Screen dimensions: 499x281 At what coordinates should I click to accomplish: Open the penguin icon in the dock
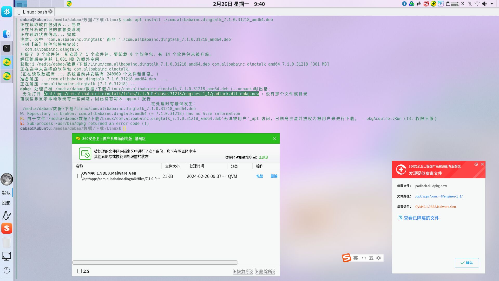point(7,216)
